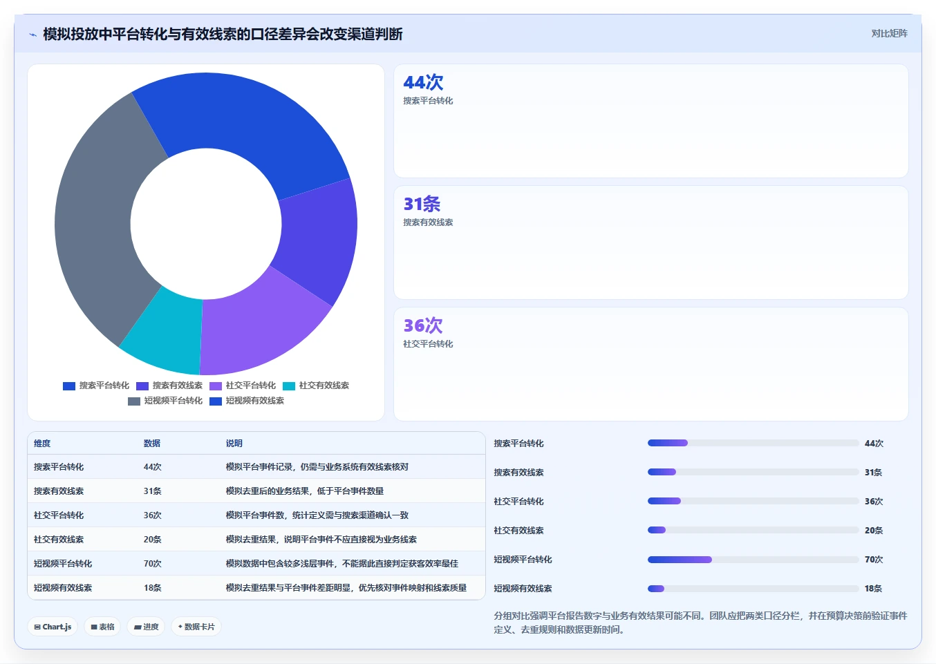Click the 社交有效线索 progress bar
936x664 pixels.
754,530
